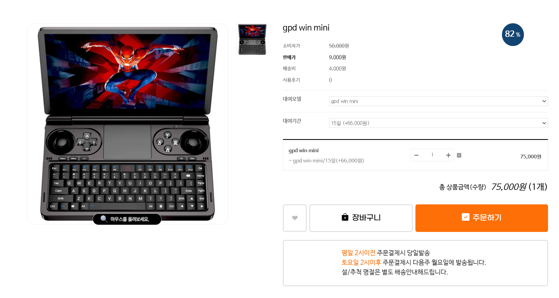
Task: Add item to wishlist with heart icon
Action: coord(295,218)
